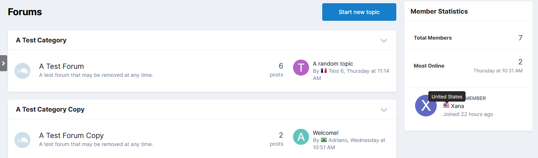Screen dimensions: 538x158
Task: Click the Member Statistics heading
Action: [x=439, y=12]
